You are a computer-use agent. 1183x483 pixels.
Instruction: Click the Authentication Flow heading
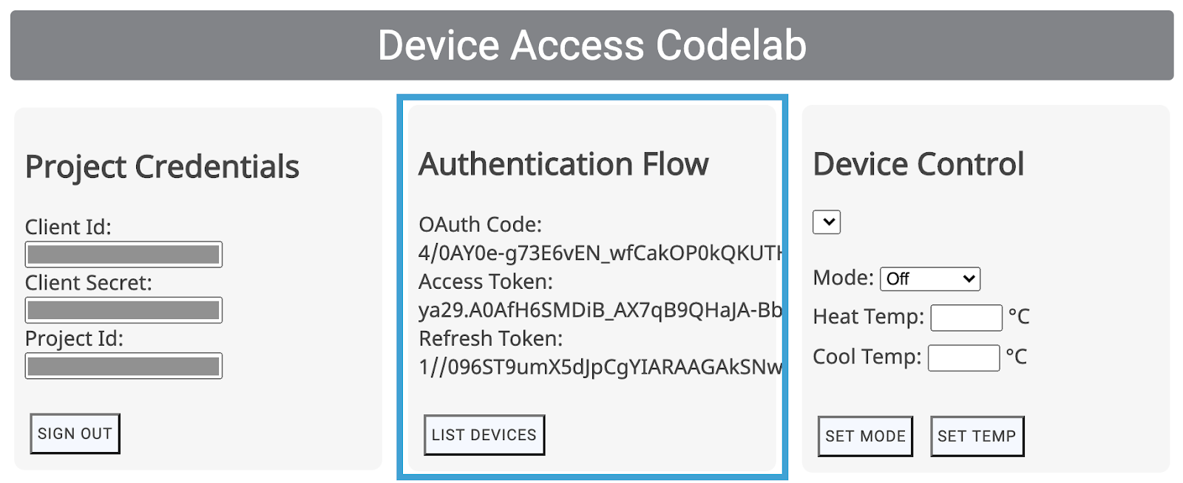point(563,164)
